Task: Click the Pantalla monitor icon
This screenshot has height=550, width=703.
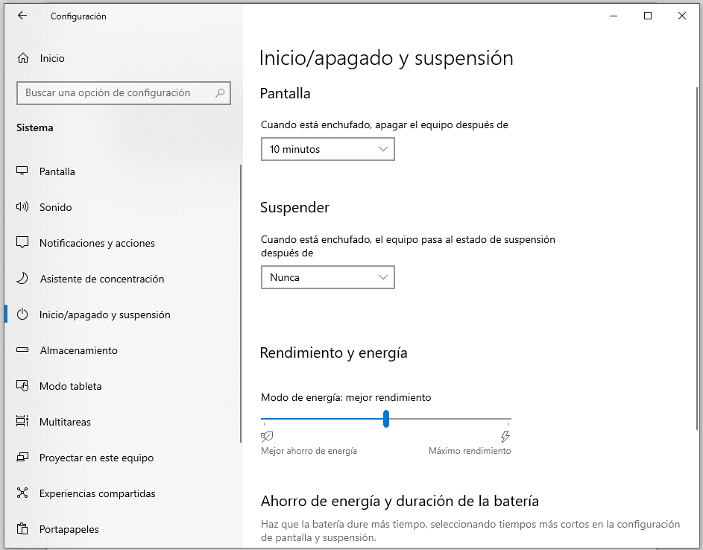Action: (x=22, y=171)
